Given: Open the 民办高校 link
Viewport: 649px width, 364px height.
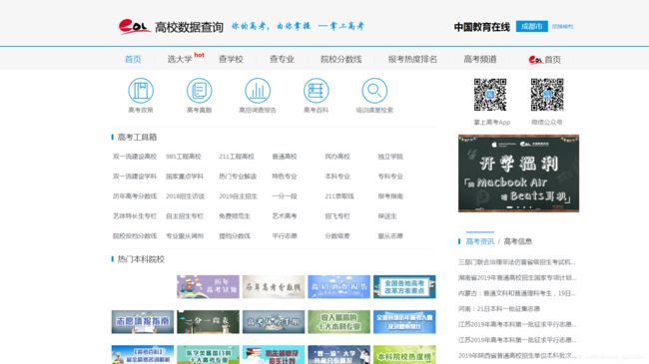Looking at the screenshot, I should click(x=337, y=157).
